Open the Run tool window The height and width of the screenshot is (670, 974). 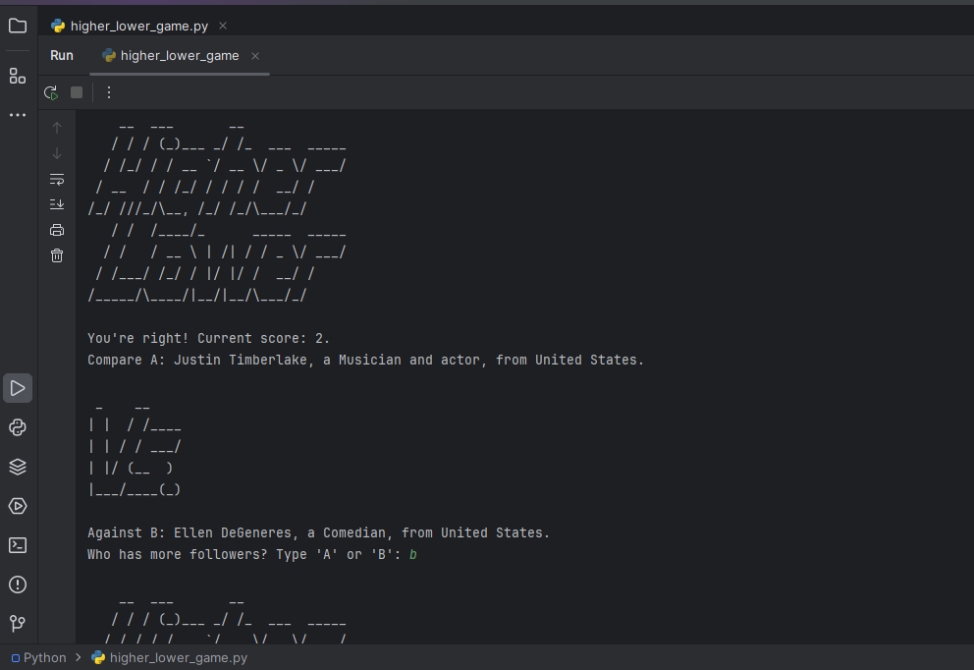tap(18, 388)
